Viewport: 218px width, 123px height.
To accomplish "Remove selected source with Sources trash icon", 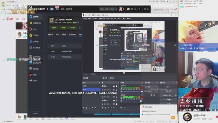I will click(105, 108).
